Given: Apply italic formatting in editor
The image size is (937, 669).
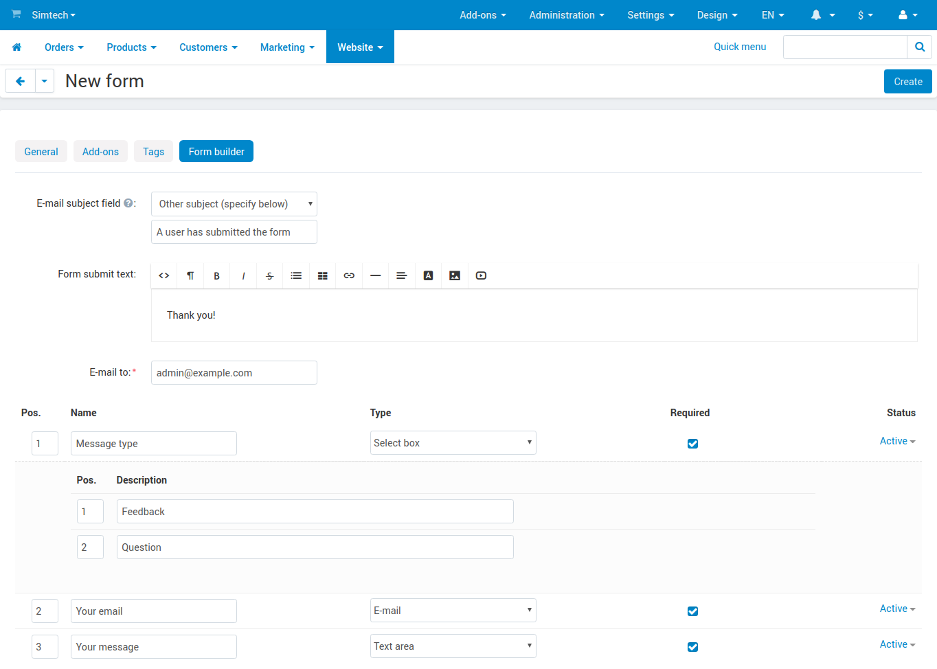Looking at the screenshot, I should pyautogui.click(x=243, y=275).
